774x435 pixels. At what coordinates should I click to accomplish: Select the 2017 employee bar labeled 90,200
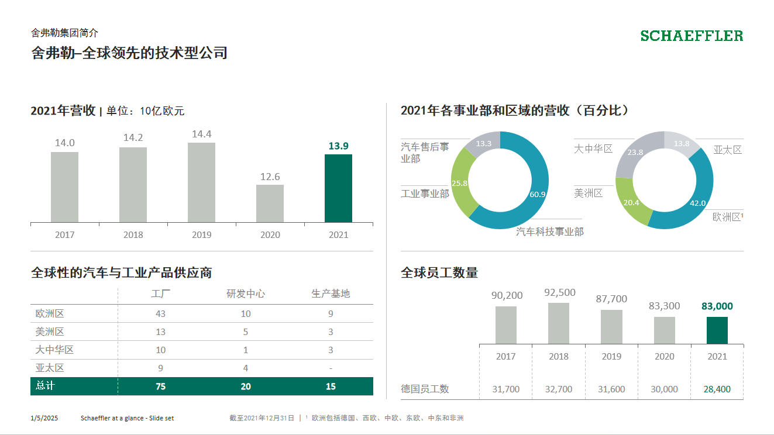click(x=506, y=325)
